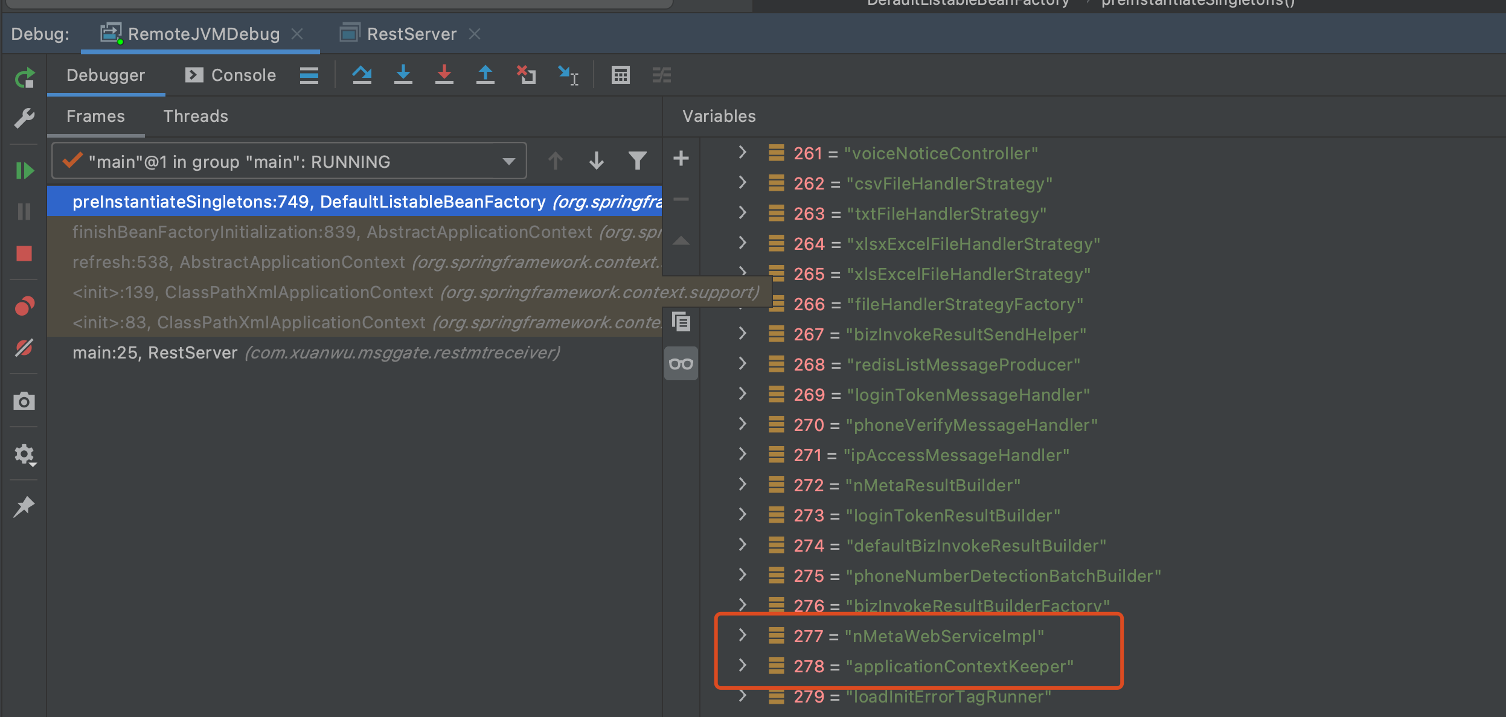Pause the program execution
This screenshot has width=1506, height=717.
click(x=24, y=211)
